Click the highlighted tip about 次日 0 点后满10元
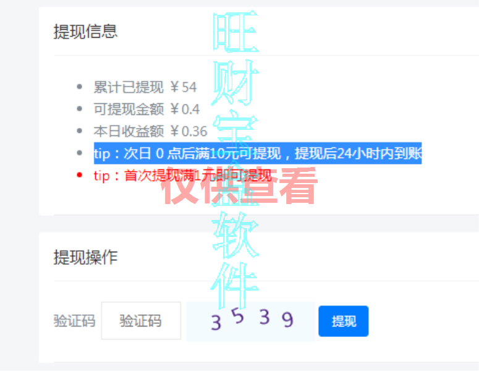This screenshot has height=371, width=479. pos(258,153)
